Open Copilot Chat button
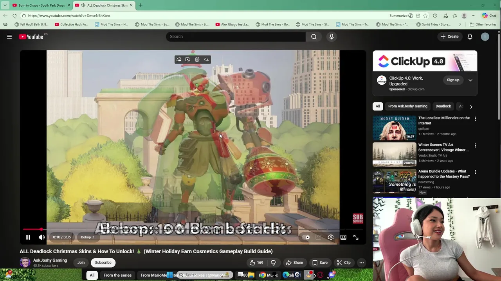Screen dimensions: 501x281 (x=489, y=16)
